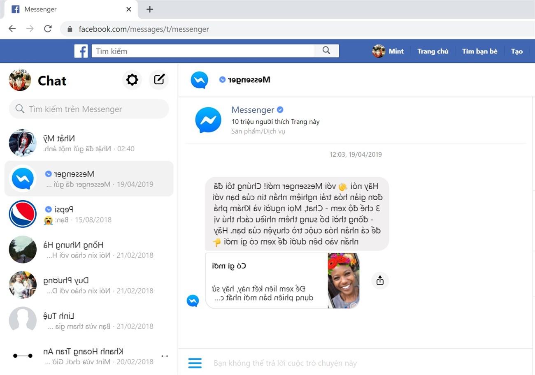535x375 pixels.
Task: Open the Nhật Mỹ conversation
Action: pyautogui.click(x=89, y=143)
